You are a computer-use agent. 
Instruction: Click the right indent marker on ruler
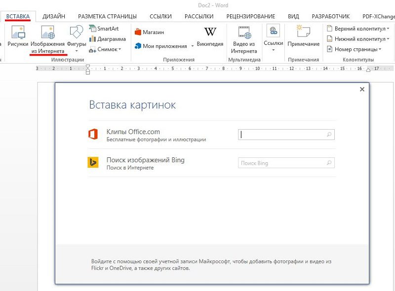(x=368, y=70)
